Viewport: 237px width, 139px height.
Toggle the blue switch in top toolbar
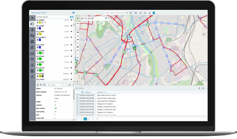155,13
